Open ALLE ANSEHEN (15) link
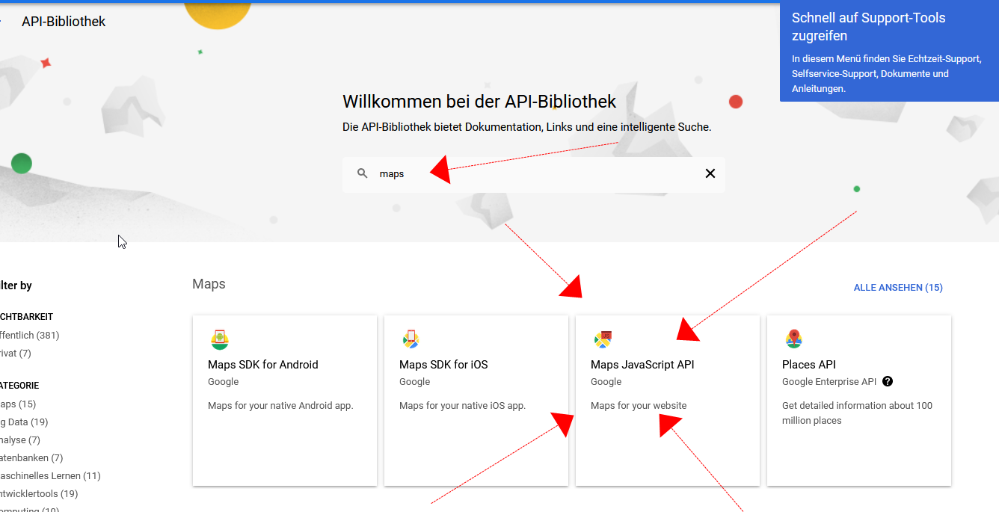This screenshot has height=512, width=999. pyautogui.click(x=898, y=288)
